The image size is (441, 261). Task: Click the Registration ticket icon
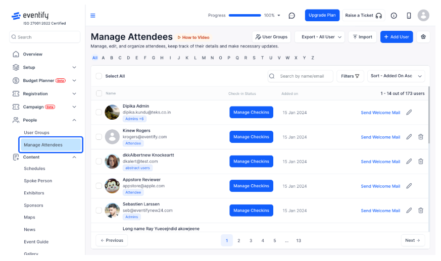click(16, 93)
